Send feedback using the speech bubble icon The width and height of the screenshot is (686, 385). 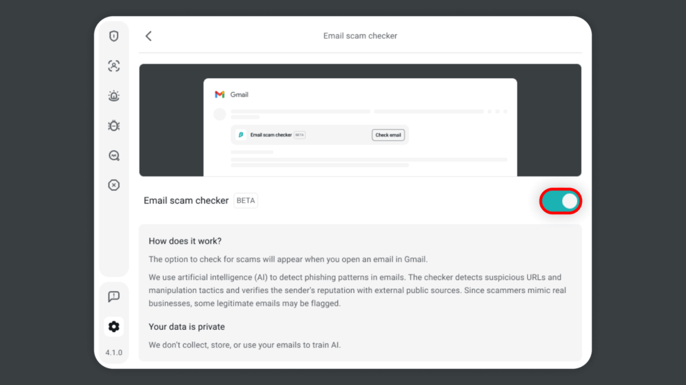tap(114, 296)
